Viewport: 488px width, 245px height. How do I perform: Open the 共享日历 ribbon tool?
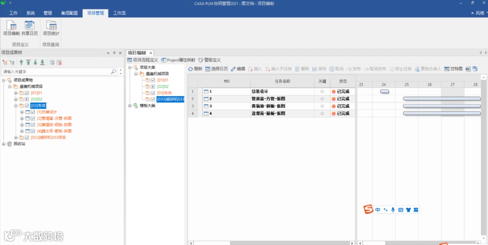(29, 28)
